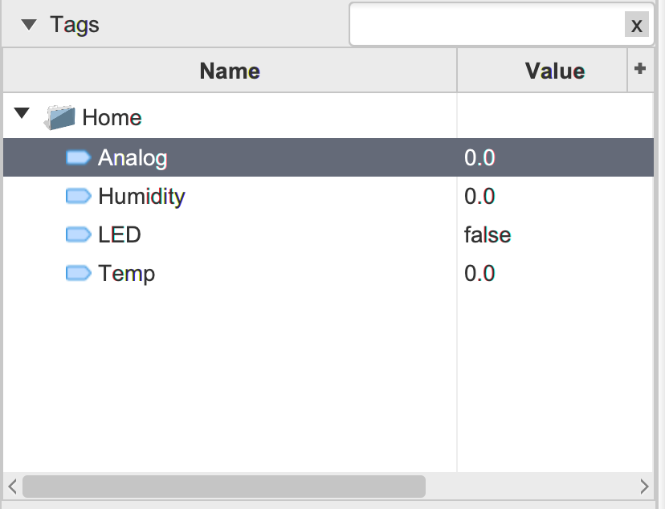Click the horizontal scrollbar thumb
Screen dimensions: 665x509
click(x=223, y=486)
